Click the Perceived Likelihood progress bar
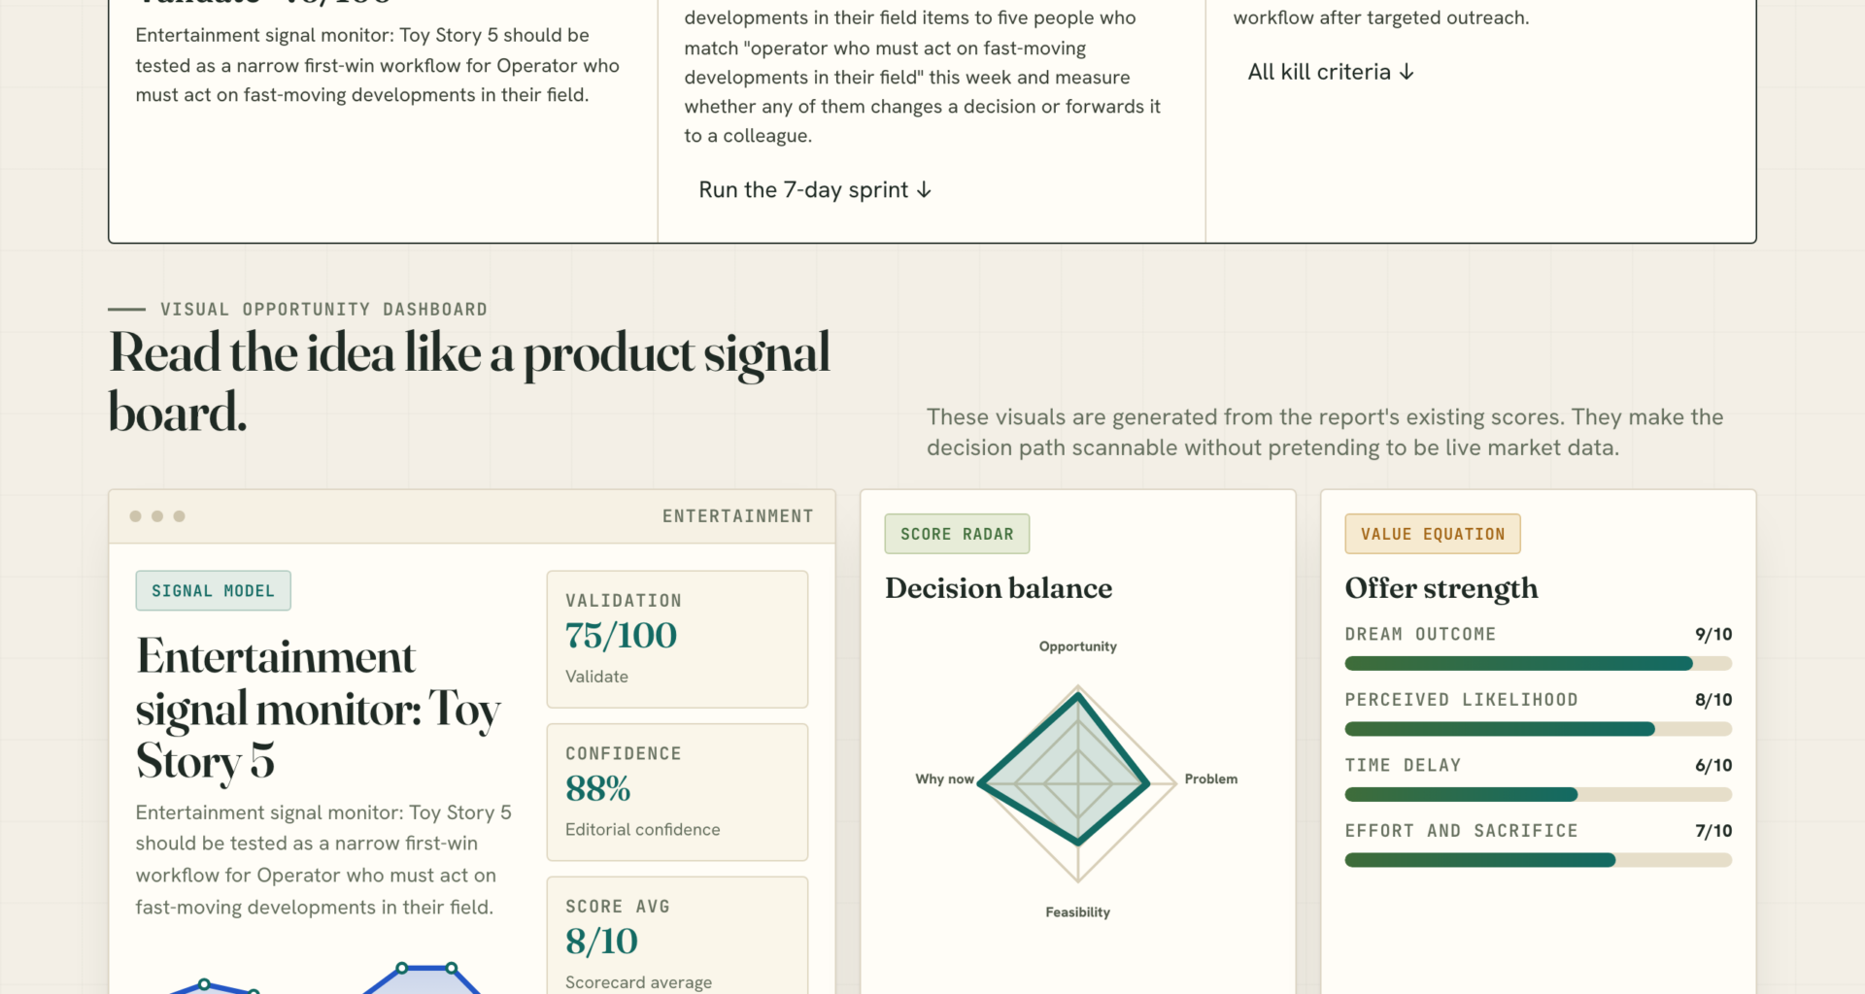This screenshot has height=994, width=1865. [1538, 729]
